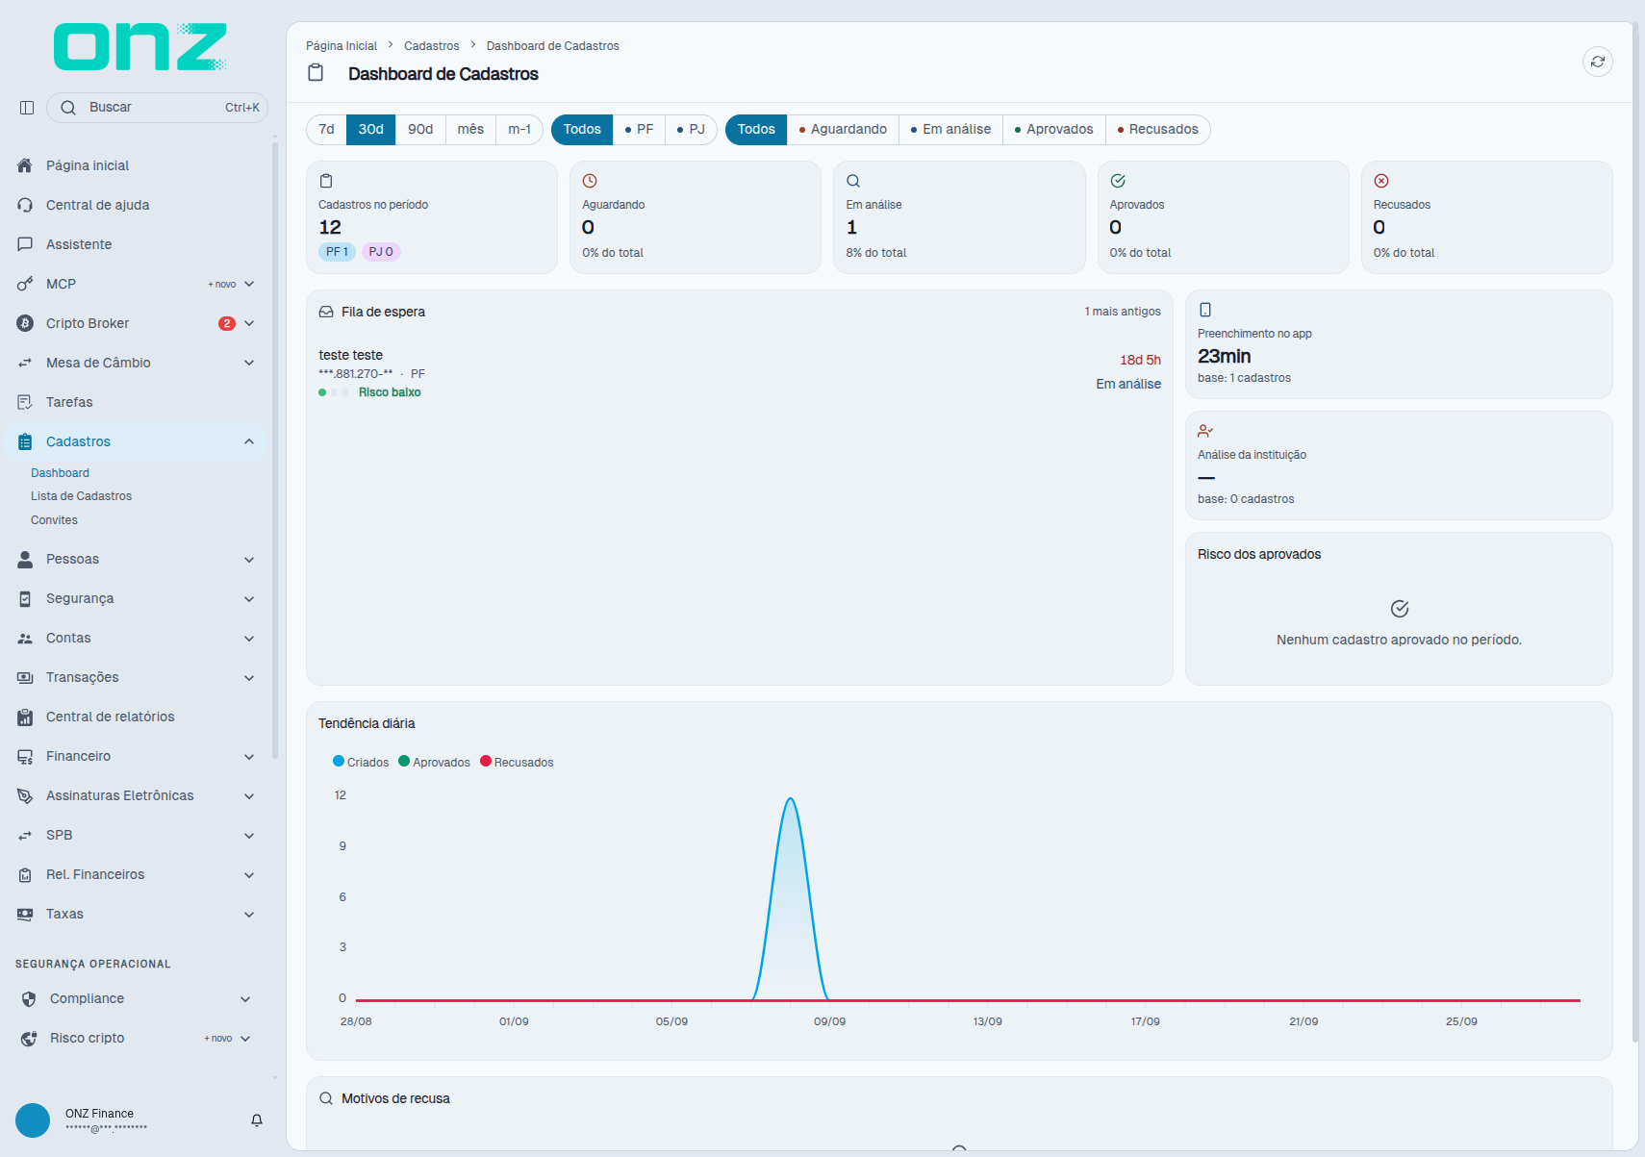1645x1157 pixels.
Task: Select the 90d period filter
Action: pyautogui.click(x=420, y=130)
